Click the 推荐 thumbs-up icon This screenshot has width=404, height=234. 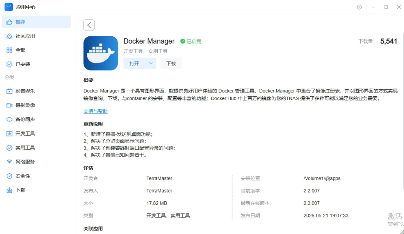coord(9,22)
